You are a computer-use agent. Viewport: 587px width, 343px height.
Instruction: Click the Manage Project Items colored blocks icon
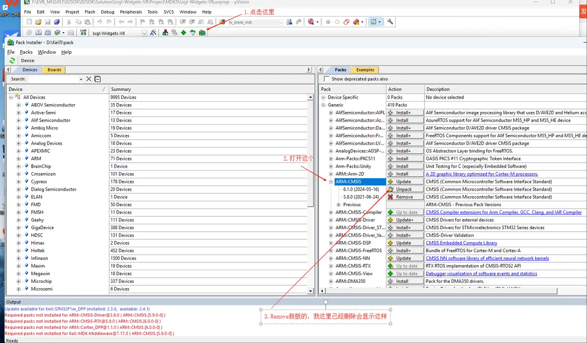165,33
